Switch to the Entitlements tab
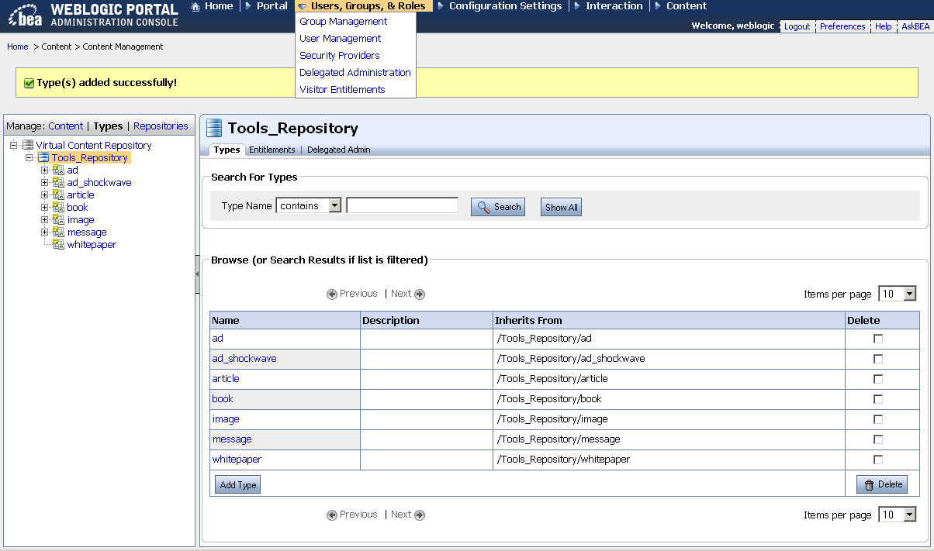 272,150
